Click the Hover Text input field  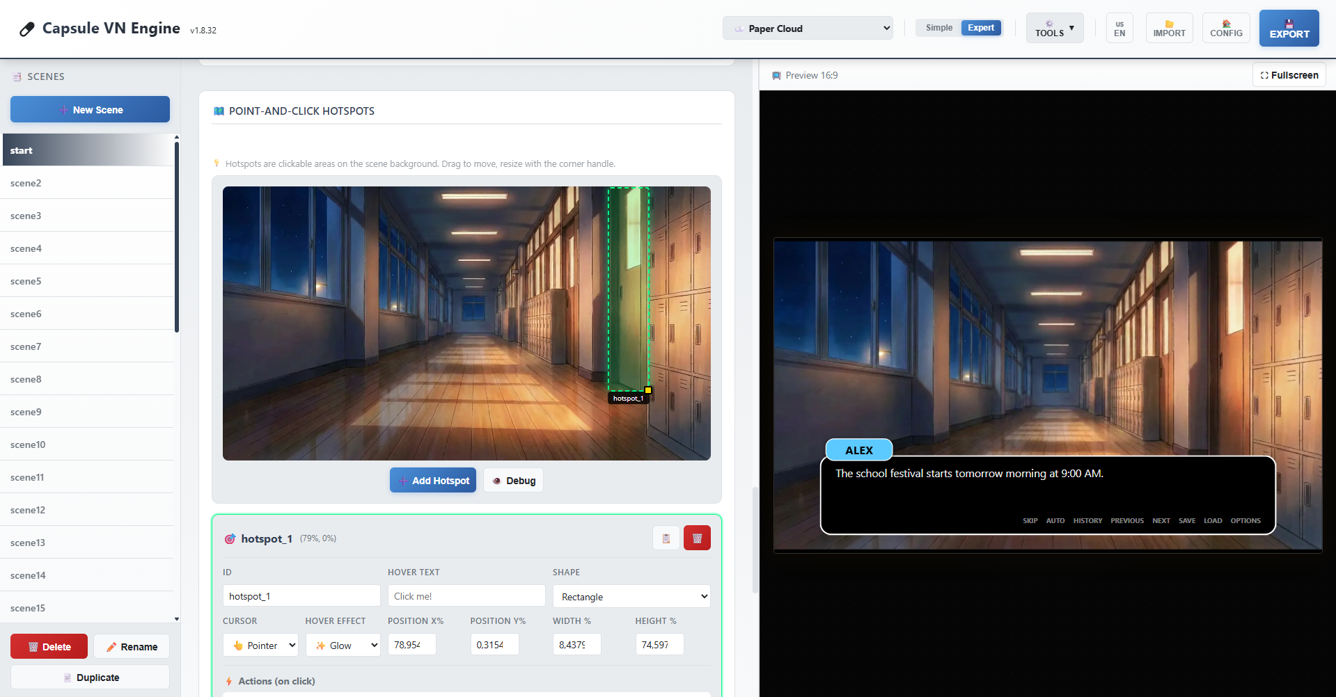tap(466, 596)
